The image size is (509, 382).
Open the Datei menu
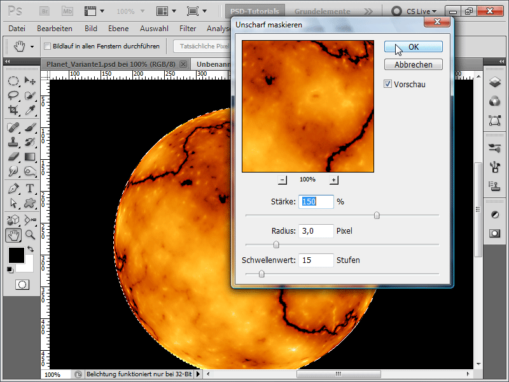17,29
